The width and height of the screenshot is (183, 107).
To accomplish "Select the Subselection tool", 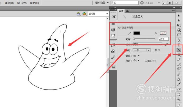I will pos(179,20).
